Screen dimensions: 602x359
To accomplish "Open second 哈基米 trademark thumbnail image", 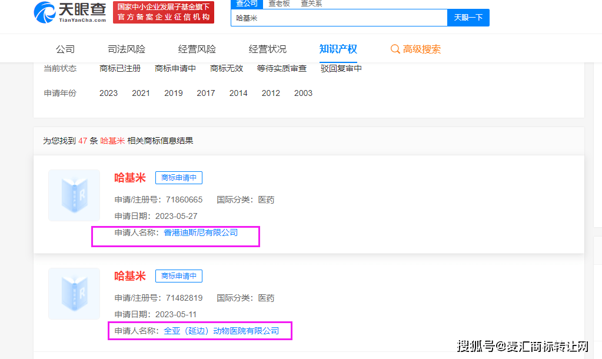I will click(x=74, y=294).
